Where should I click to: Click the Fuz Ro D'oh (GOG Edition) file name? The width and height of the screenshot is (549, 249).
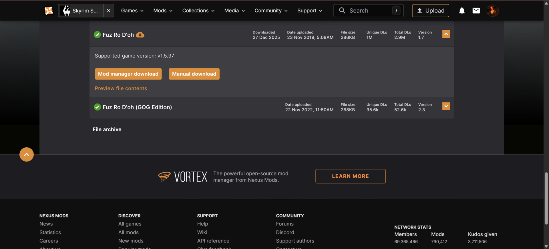[x=137, y=107]
